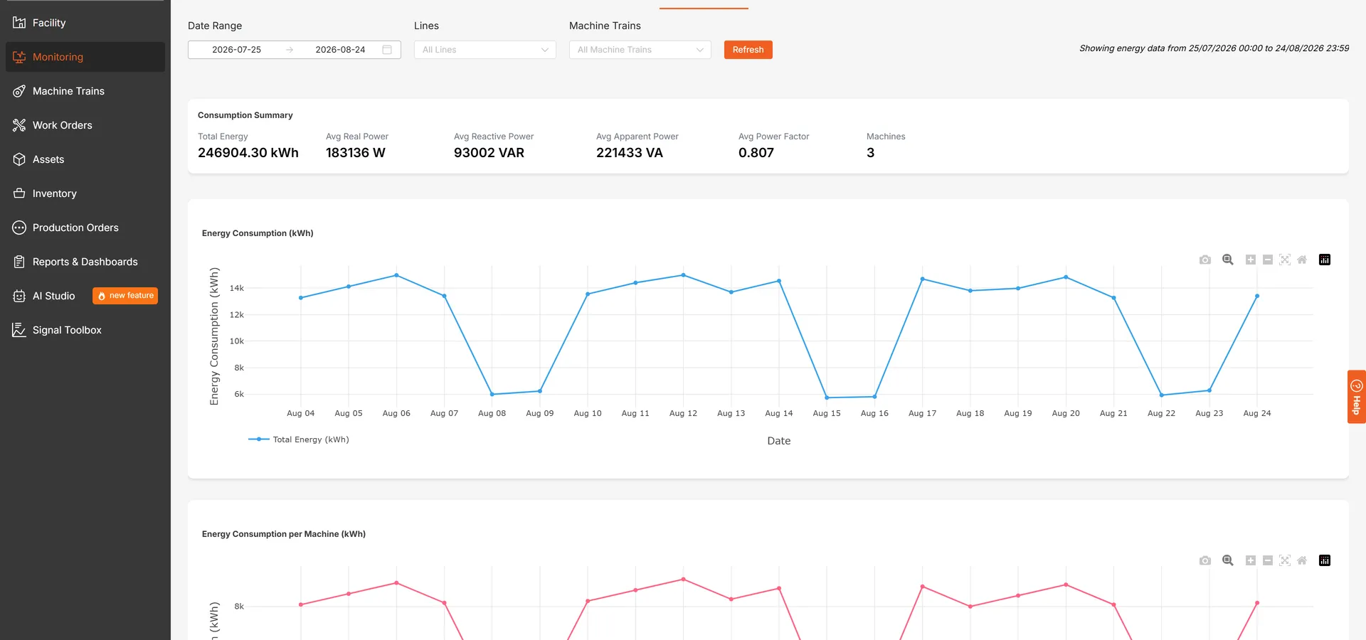This screenshot has height=640, width=1366.
Task: Zoom in the Energy Consumption chart
Action: click(1250, 260)
